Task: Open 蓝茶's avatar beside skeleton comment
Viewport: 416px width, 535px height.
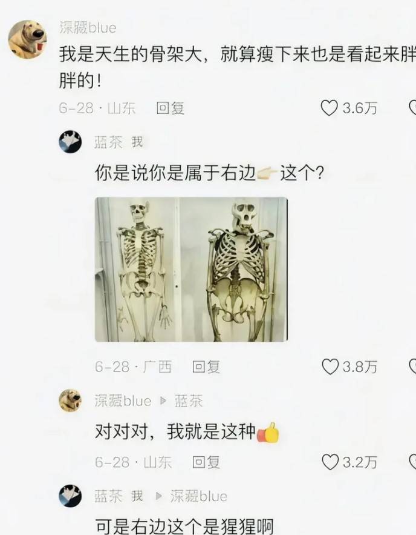Action: tap(71, 142)
